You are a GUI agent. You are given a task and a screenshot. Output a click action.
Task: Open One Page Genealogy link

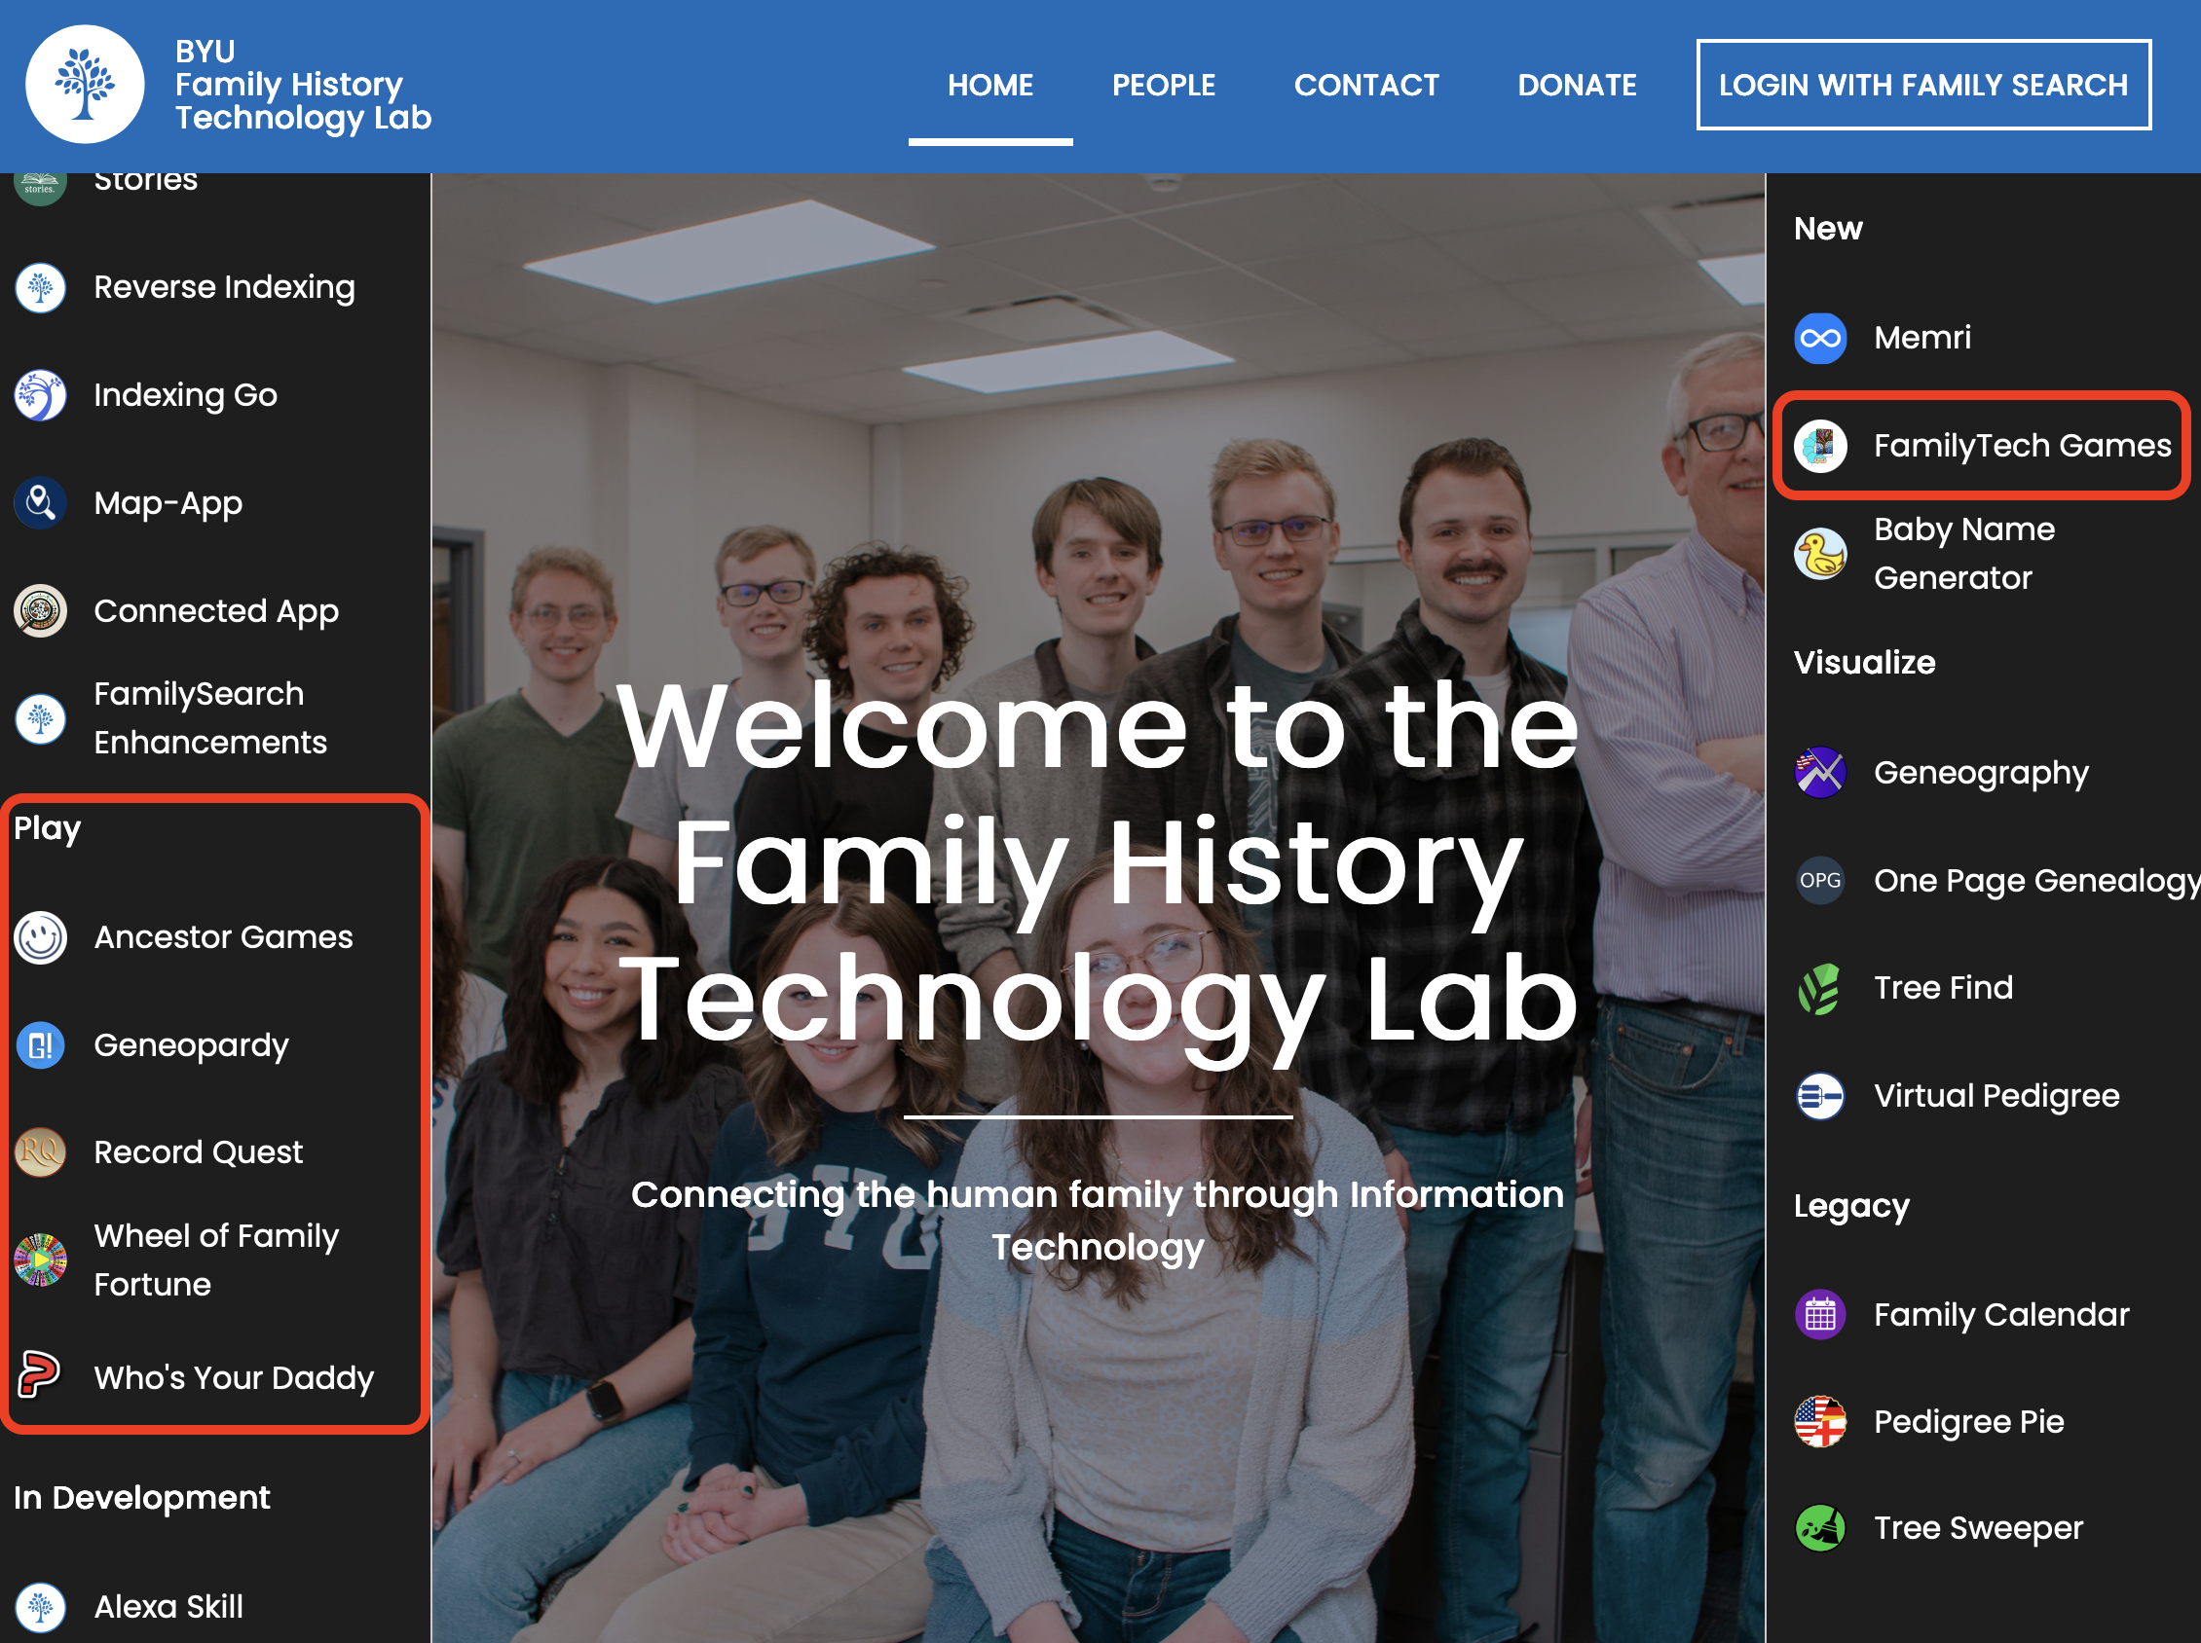(x=2036, y=880)
